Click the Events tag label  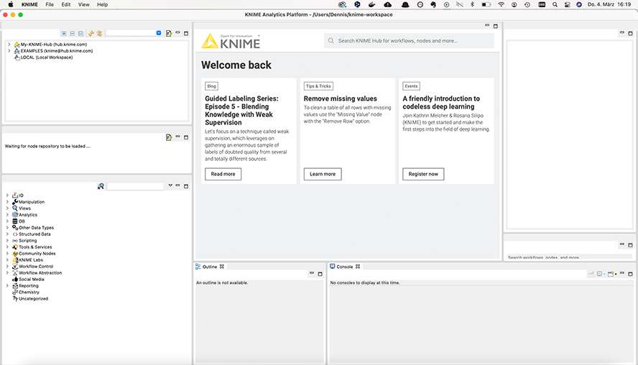(411, 86)
